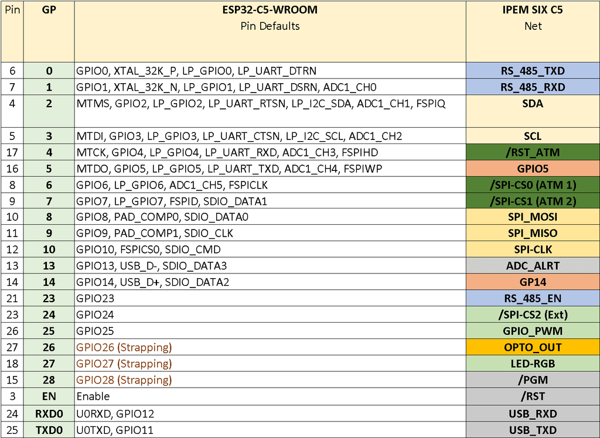
Task: Click the /RST net cell
Action: 533,396
